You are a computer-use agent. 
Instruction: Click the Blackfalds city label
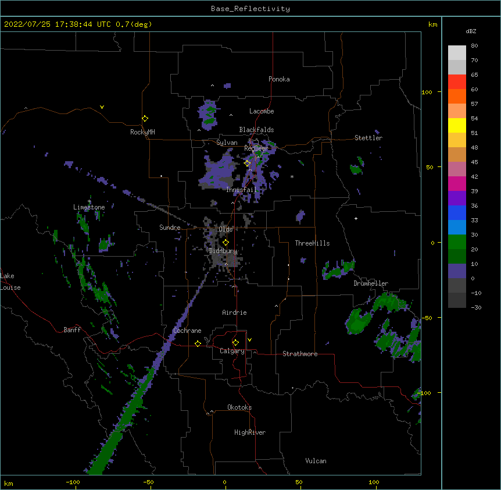click(x=256, y=130)
